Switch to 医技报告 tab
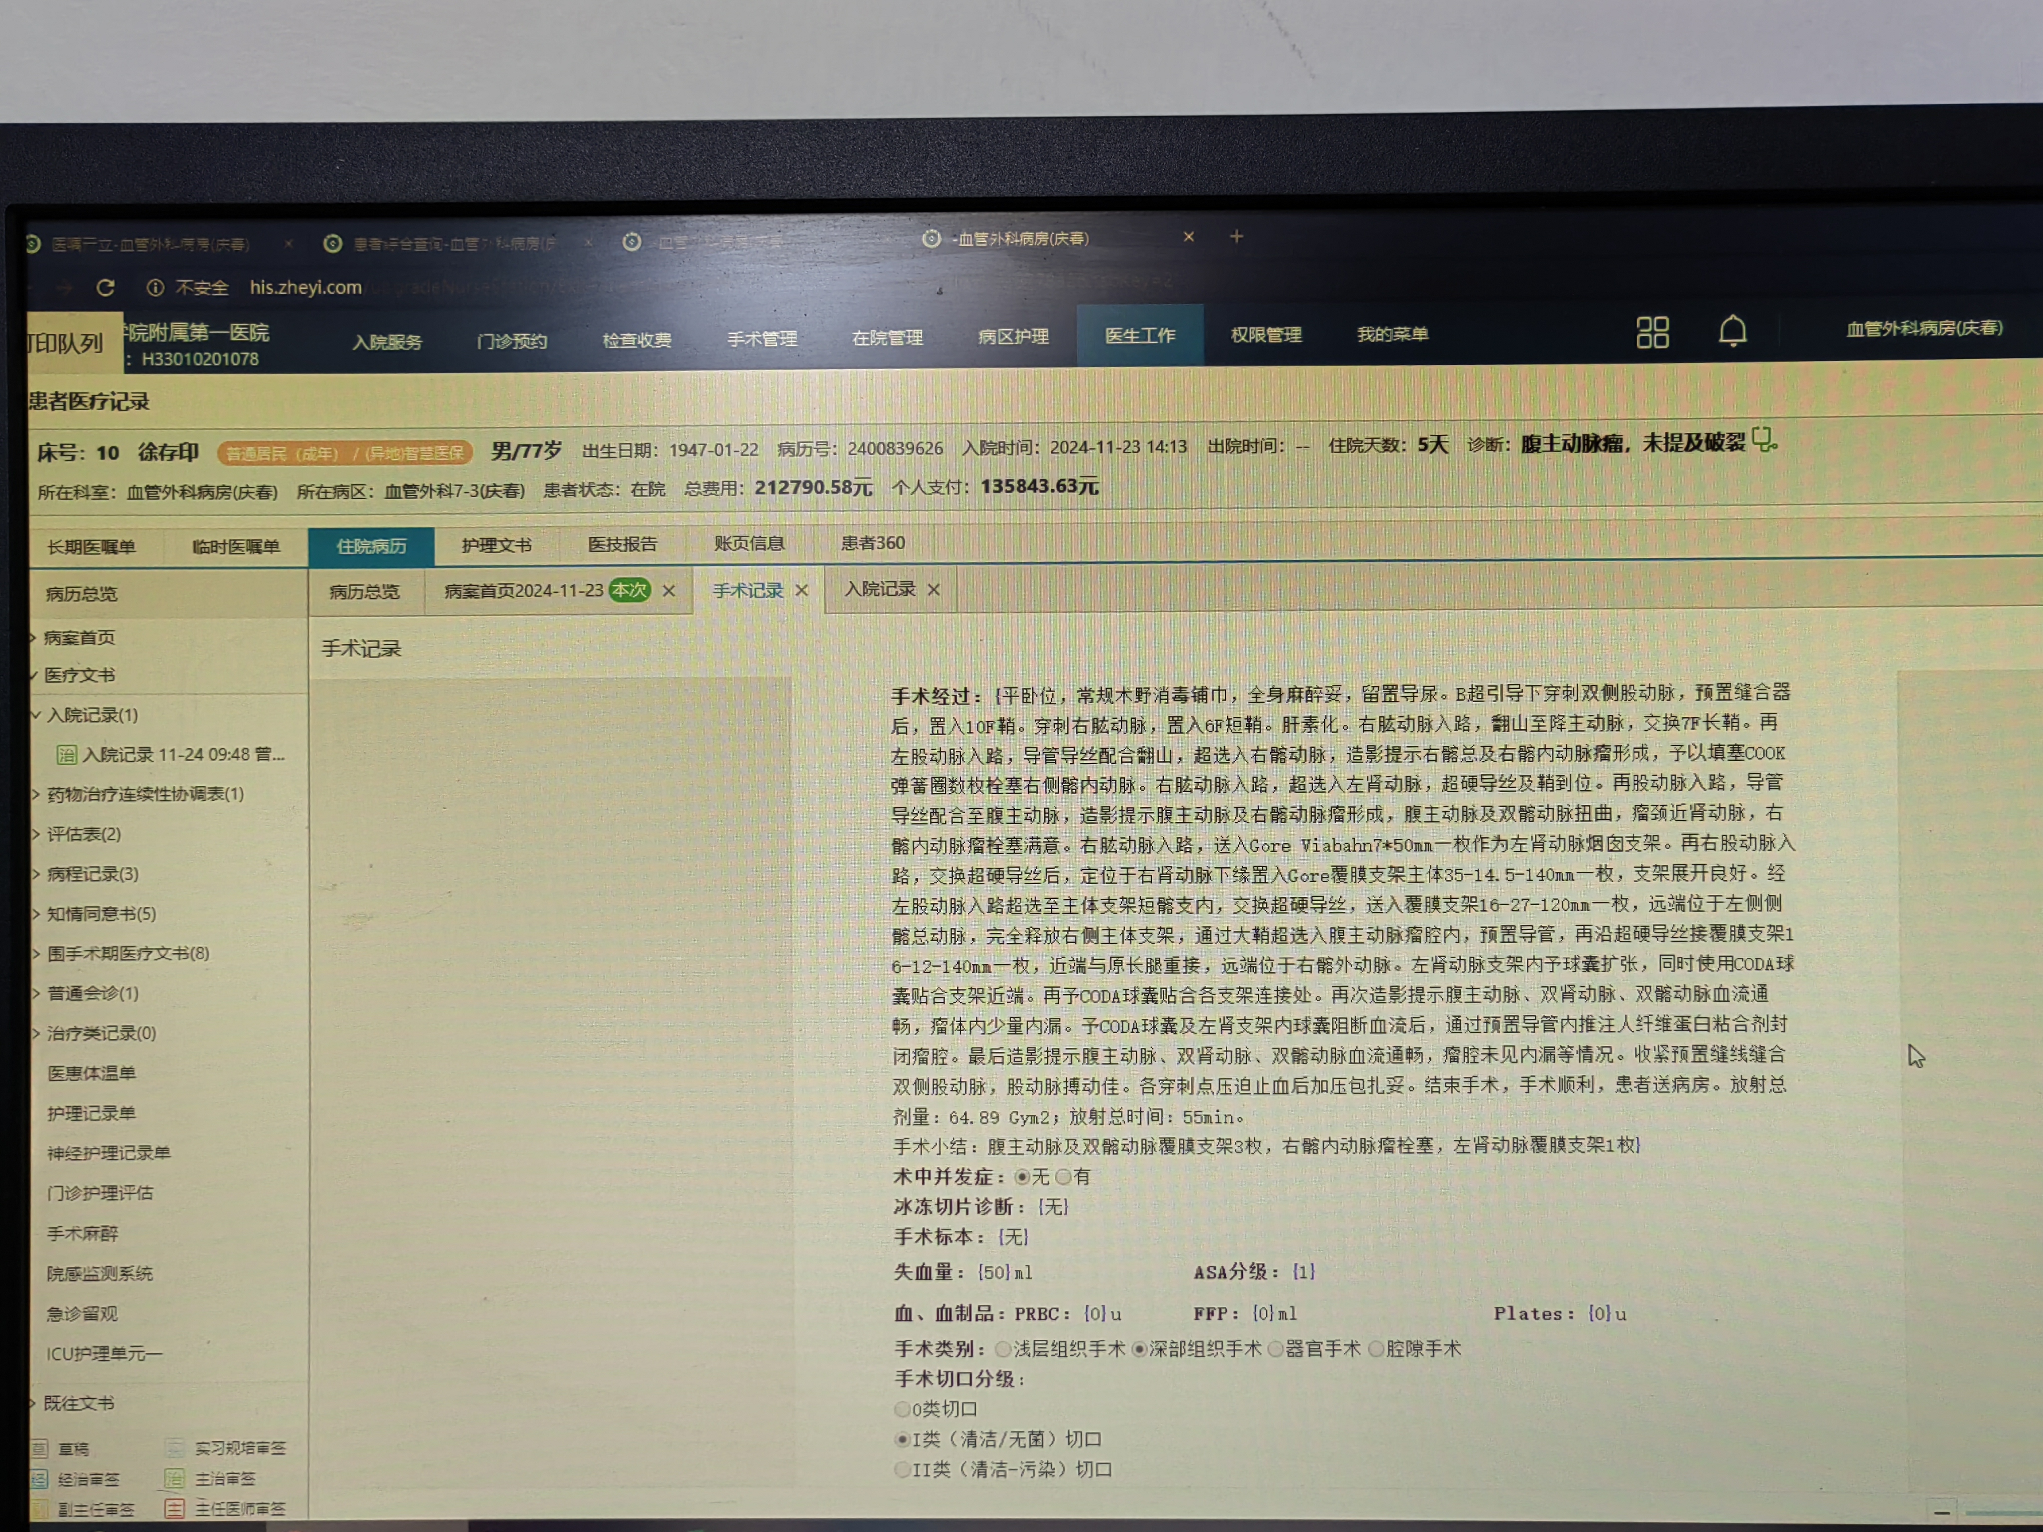The image size is (2043, 1532). coord(622,544)
